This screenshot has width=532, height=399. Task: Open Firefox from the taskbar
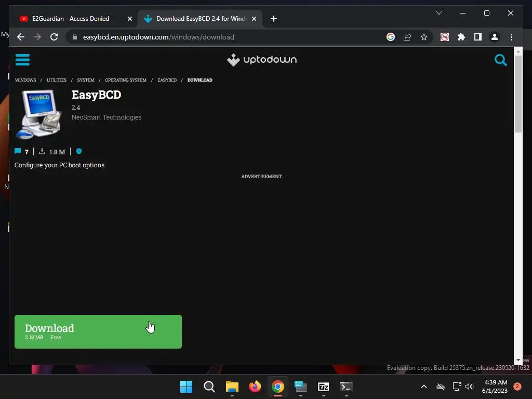(x=255, y=387)
